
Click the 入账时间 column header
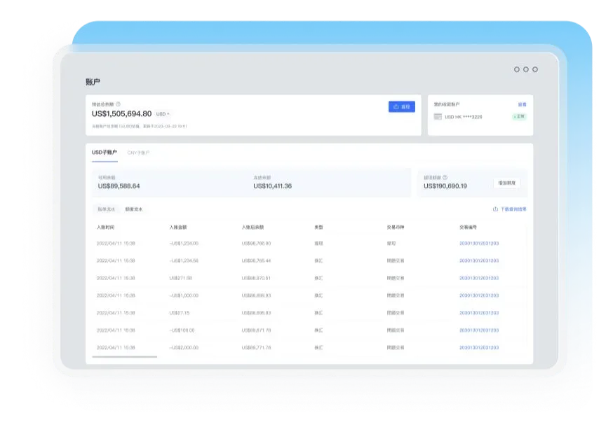[x=105, y=227]
